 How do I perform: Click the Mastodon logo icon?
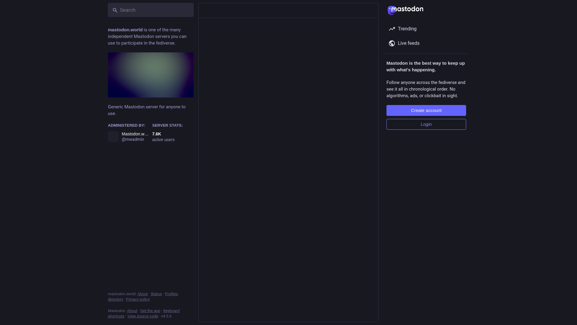click(392, 10)
